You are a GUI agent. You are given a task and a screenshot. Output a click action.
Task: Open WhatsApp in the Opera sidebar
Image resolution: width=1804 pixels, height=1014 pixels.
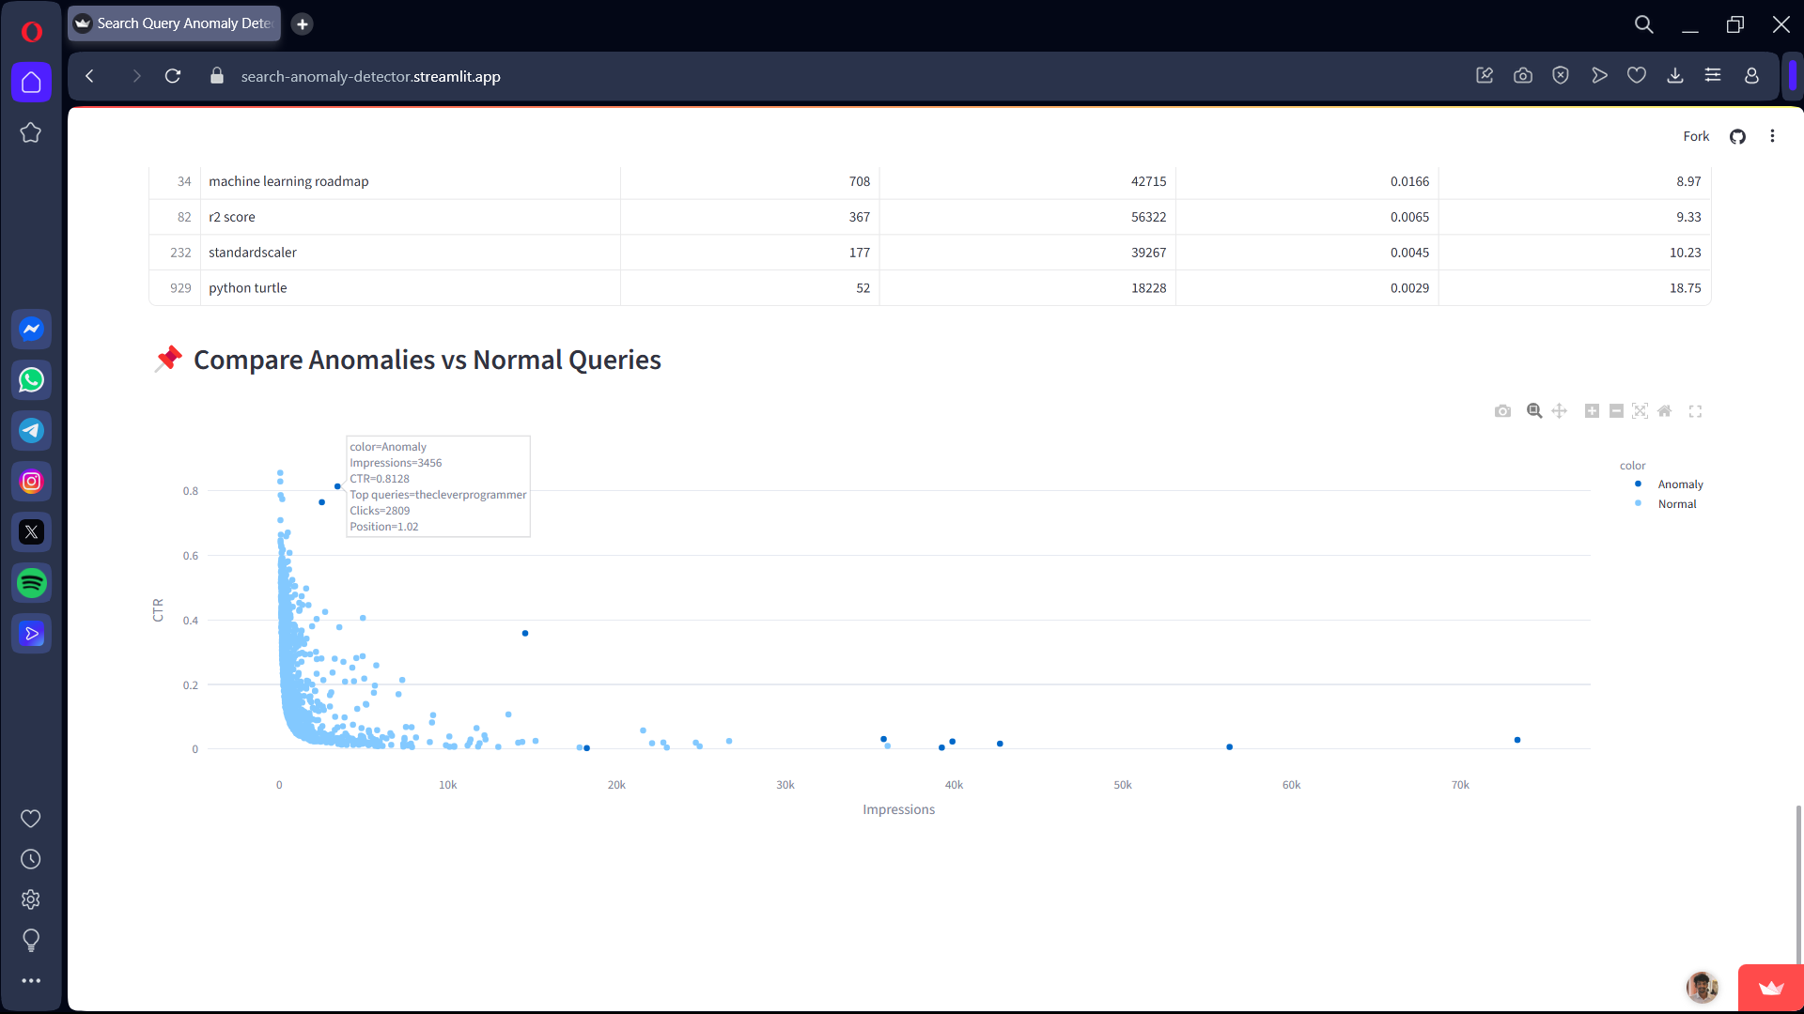click(31, 380)
